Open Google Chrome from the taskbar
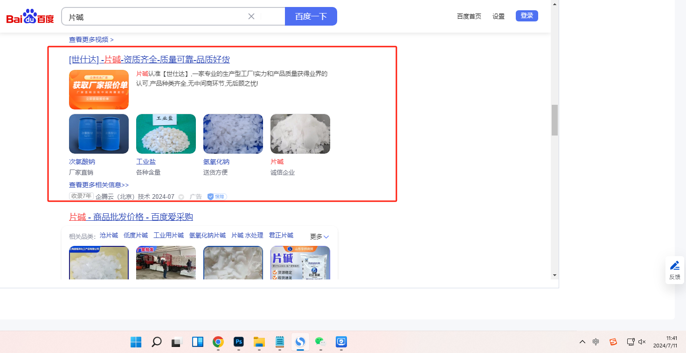686x353 pixels. tap(218, 342)
